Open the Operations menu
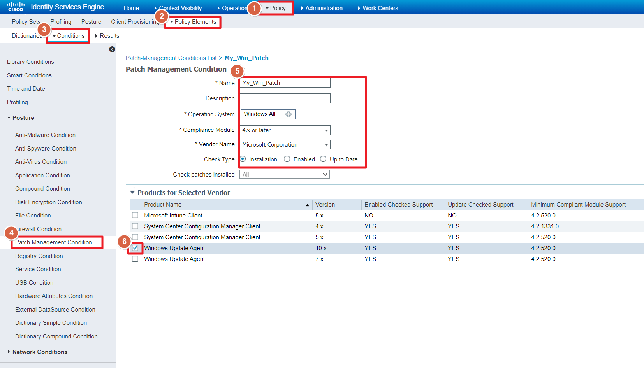Screen dimensions: 644x368 (x=232, y=8)
